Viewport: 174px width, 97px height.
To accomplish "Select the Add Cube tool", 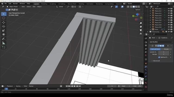I will 4,47.
